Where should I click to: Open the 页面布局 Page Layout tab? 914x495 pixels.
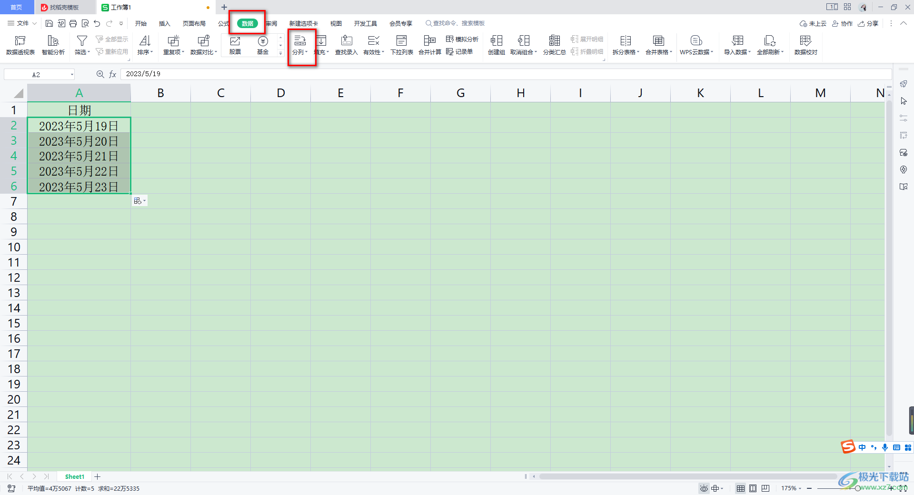[x=194, y=23]
